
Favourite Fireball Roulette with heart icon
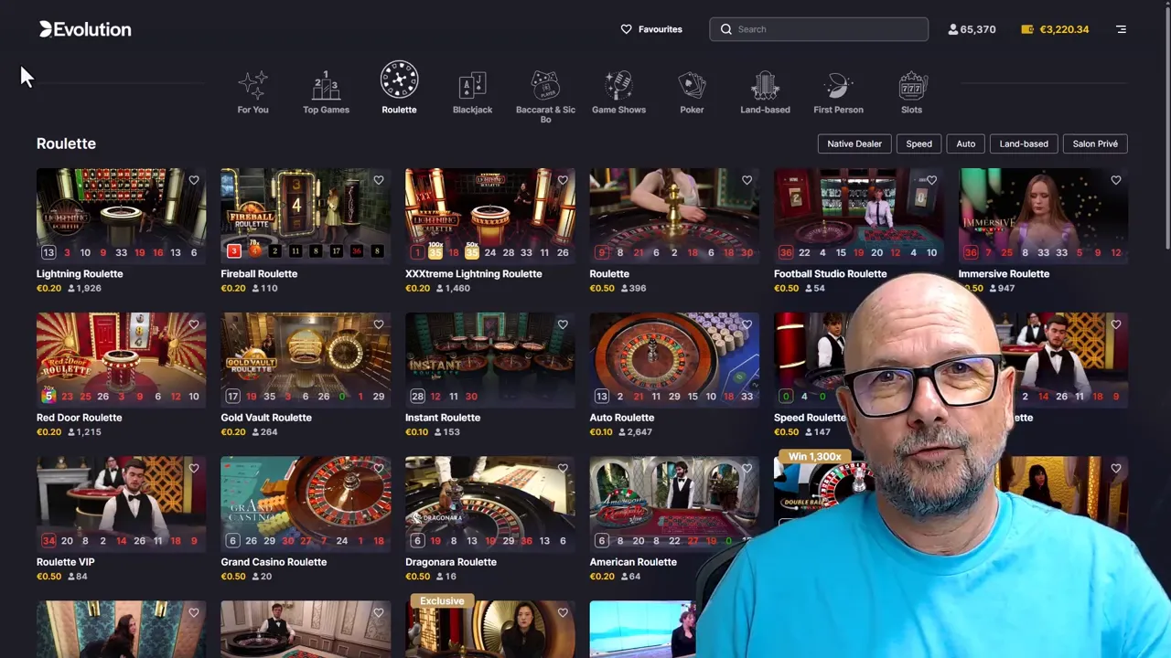[x=379, y=180]
